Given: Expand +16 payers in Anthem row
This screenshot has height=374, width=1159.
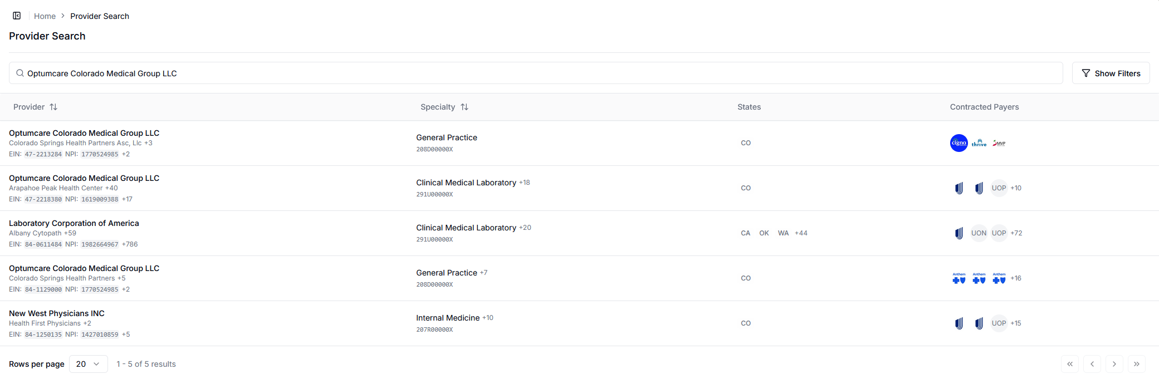Looking at the screenshot, I should coord(1016,278).
